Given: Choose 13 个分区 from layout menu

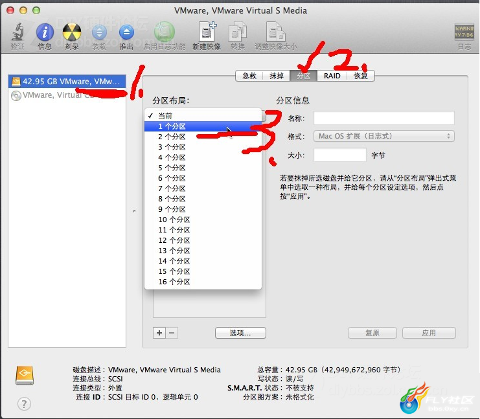Looking at the screenshot, I should click(203, 251).
